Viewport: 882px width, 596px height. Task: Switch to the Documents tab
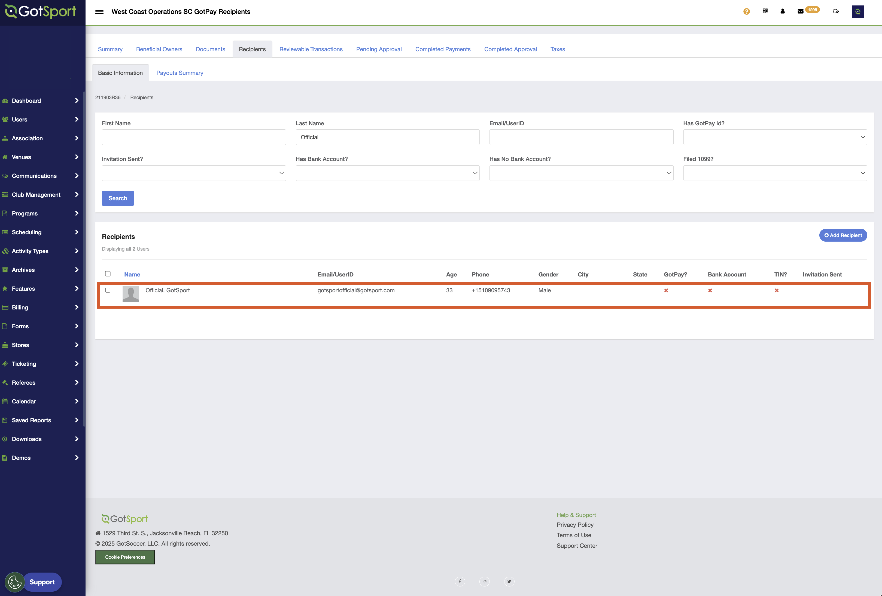[210, 49]
